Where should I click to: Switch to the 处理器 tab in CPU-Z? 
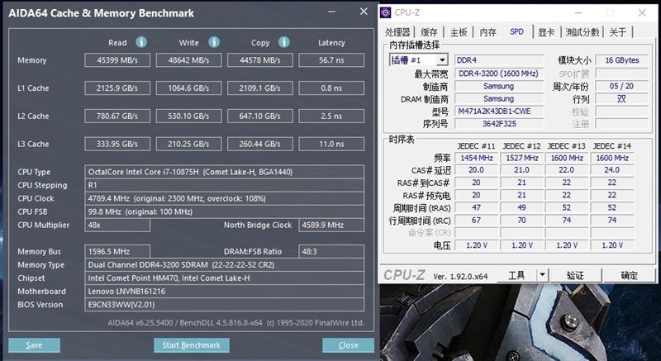coord(397,32)
